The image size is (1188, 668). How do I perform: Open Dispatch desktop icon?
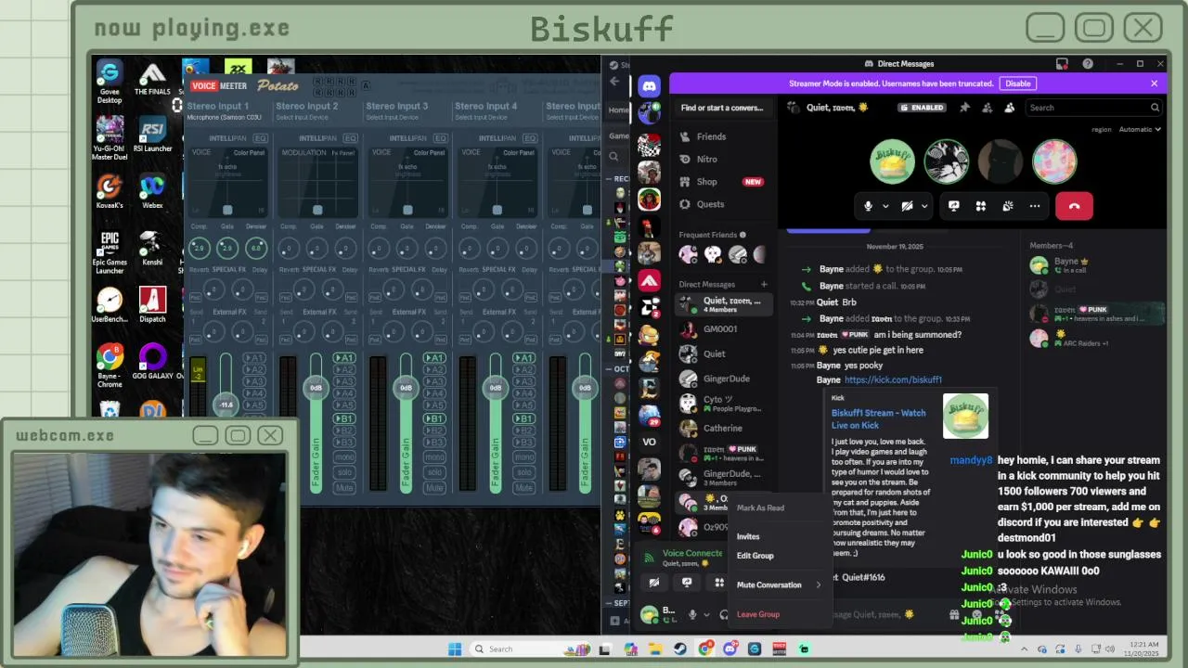[152, 304]
